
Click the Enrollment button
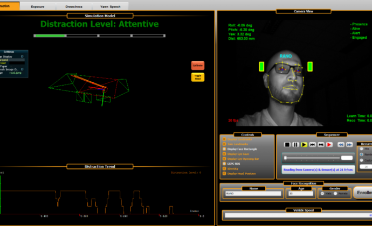click(363, 193)
